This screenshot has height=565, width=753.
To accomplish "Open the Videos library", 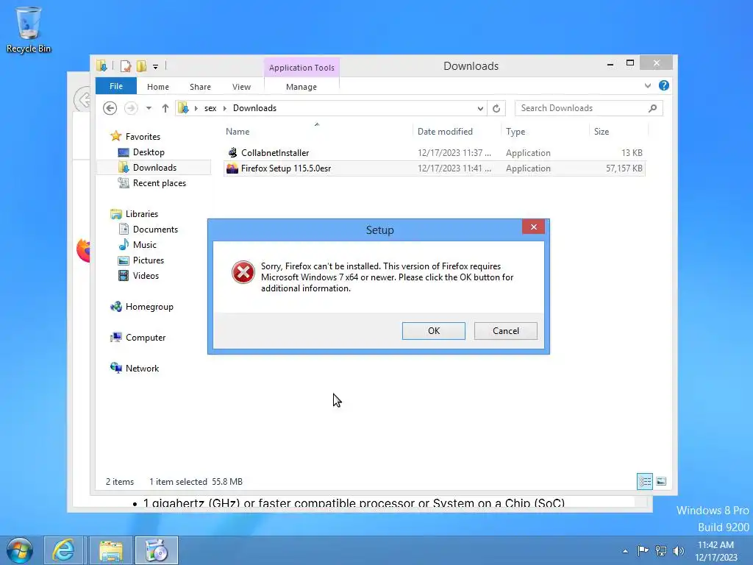I will click(x=146, y=275).
